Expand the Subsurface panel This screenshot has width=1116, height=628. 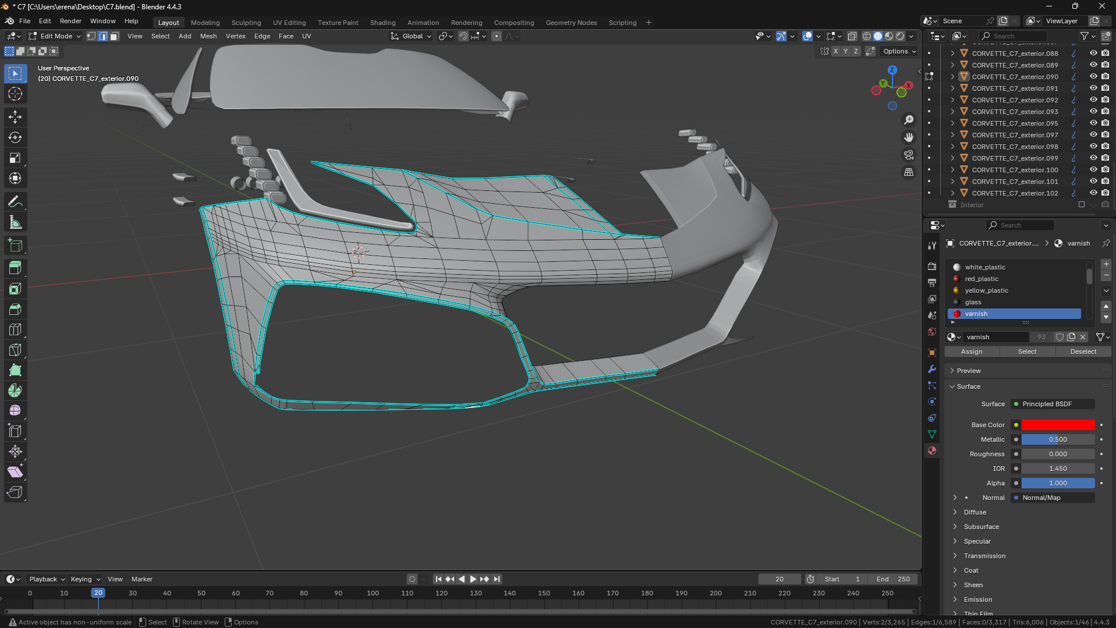[981, 527]
